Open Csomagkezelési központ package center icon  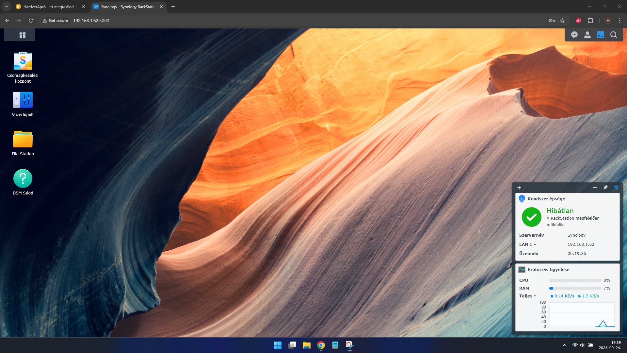23,61
